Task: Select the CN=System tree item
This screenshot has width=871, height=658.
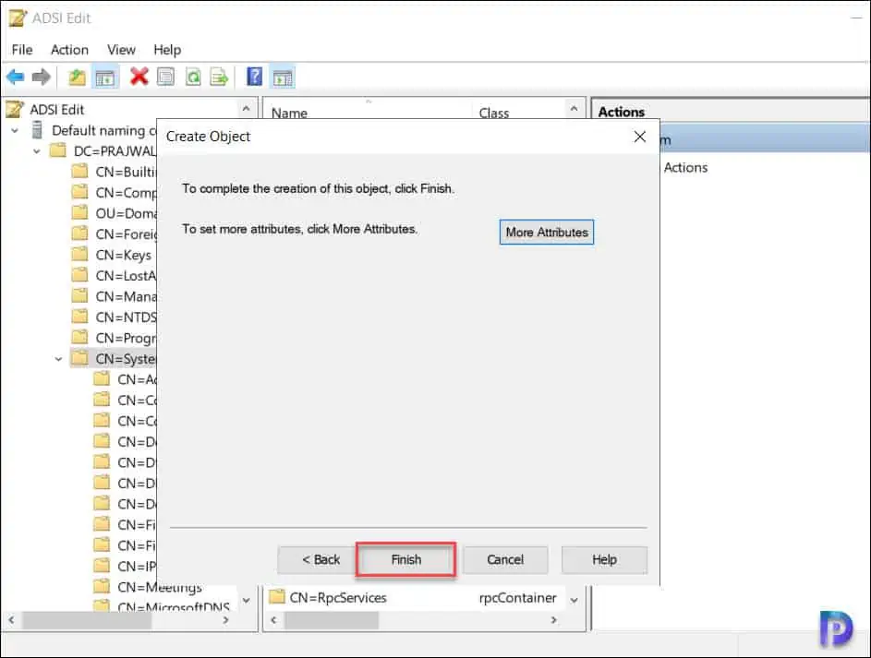Action: click(126, 359)
